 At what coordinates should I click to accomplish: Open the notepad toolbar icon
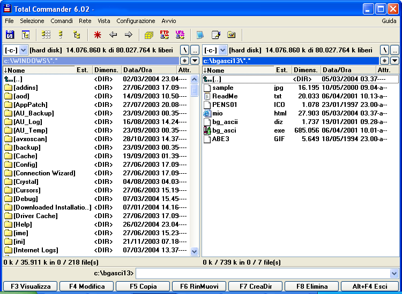(215, 35)
